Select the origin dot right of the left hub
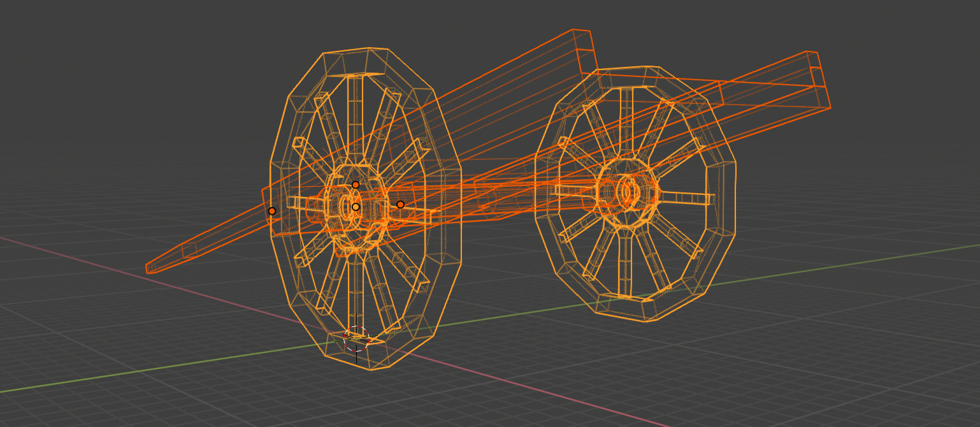 click(400, 205)
